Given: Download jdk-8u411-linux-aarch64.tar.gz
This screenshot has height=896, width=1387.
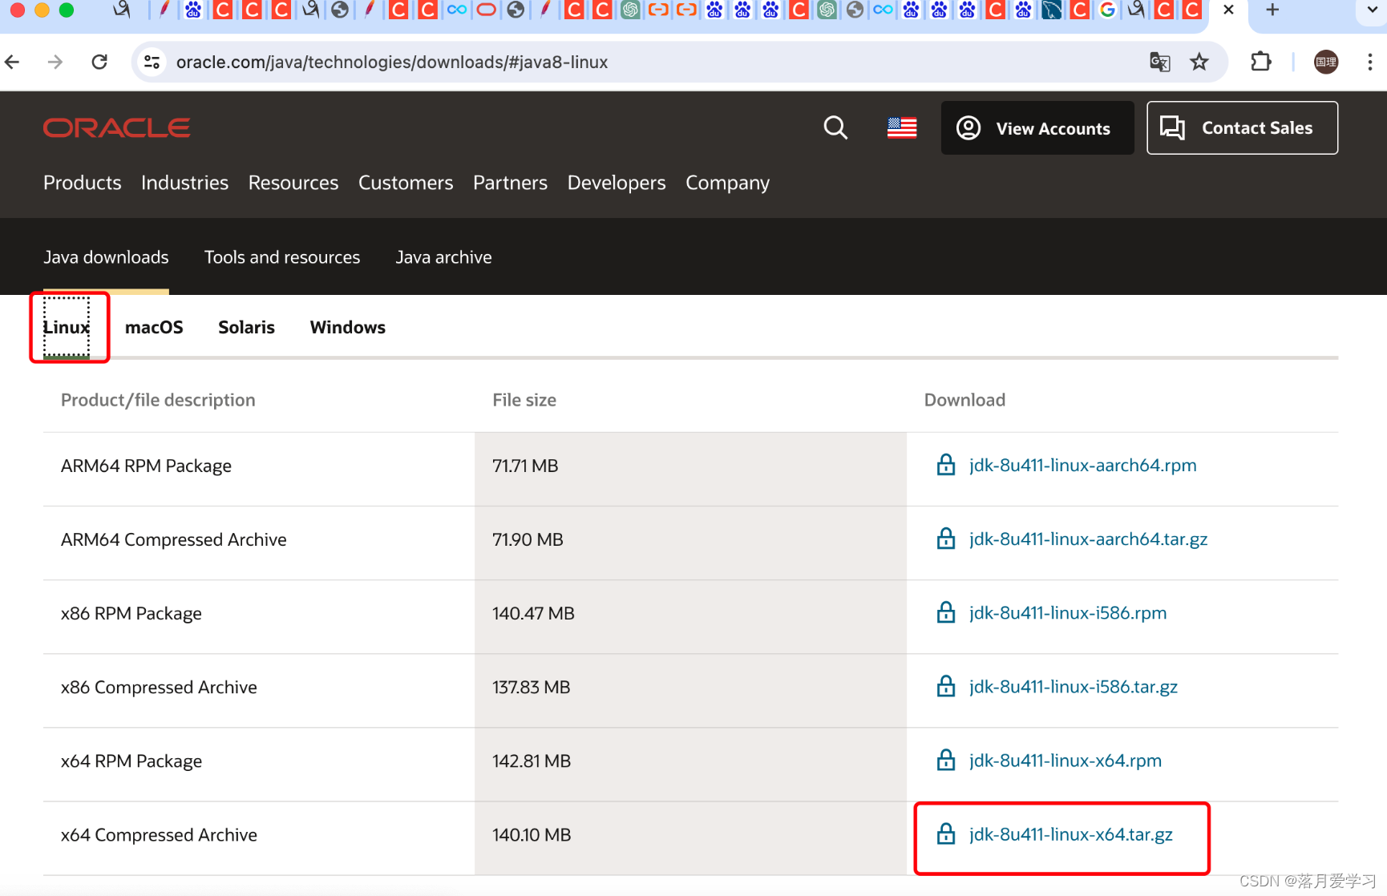Looking at the screenshot, I should (x=1088, y=539).
